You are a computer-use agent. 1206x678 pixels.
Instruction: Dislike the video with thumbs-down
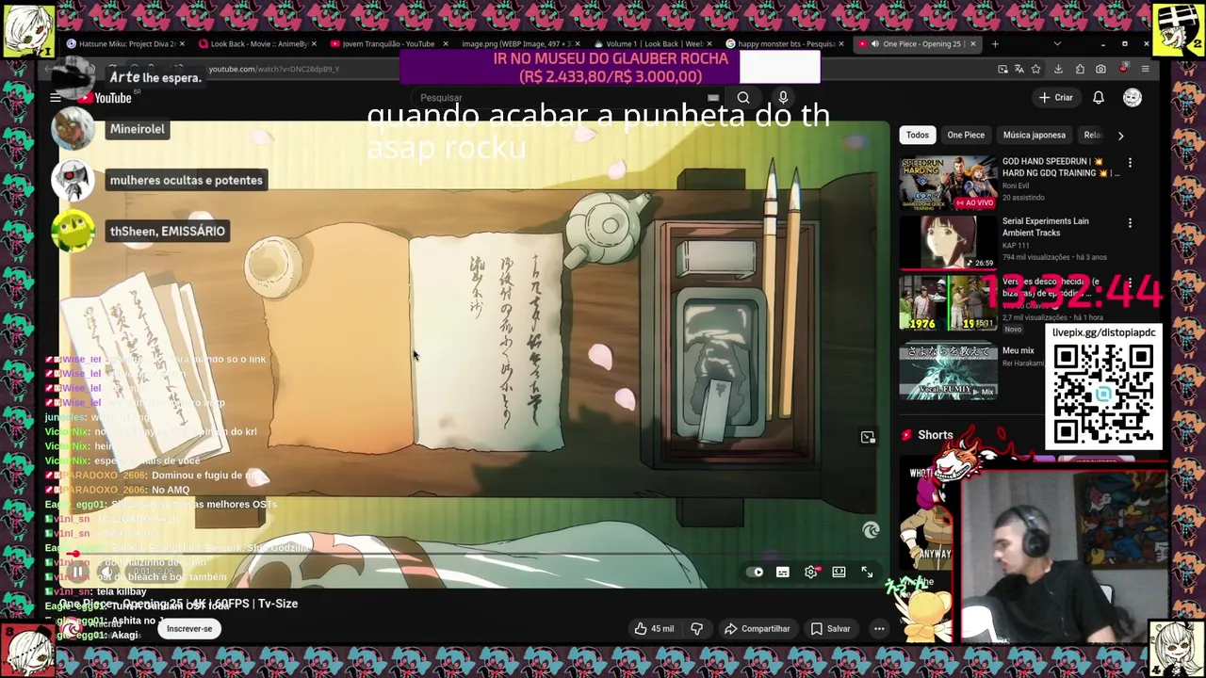coord(697,629)
